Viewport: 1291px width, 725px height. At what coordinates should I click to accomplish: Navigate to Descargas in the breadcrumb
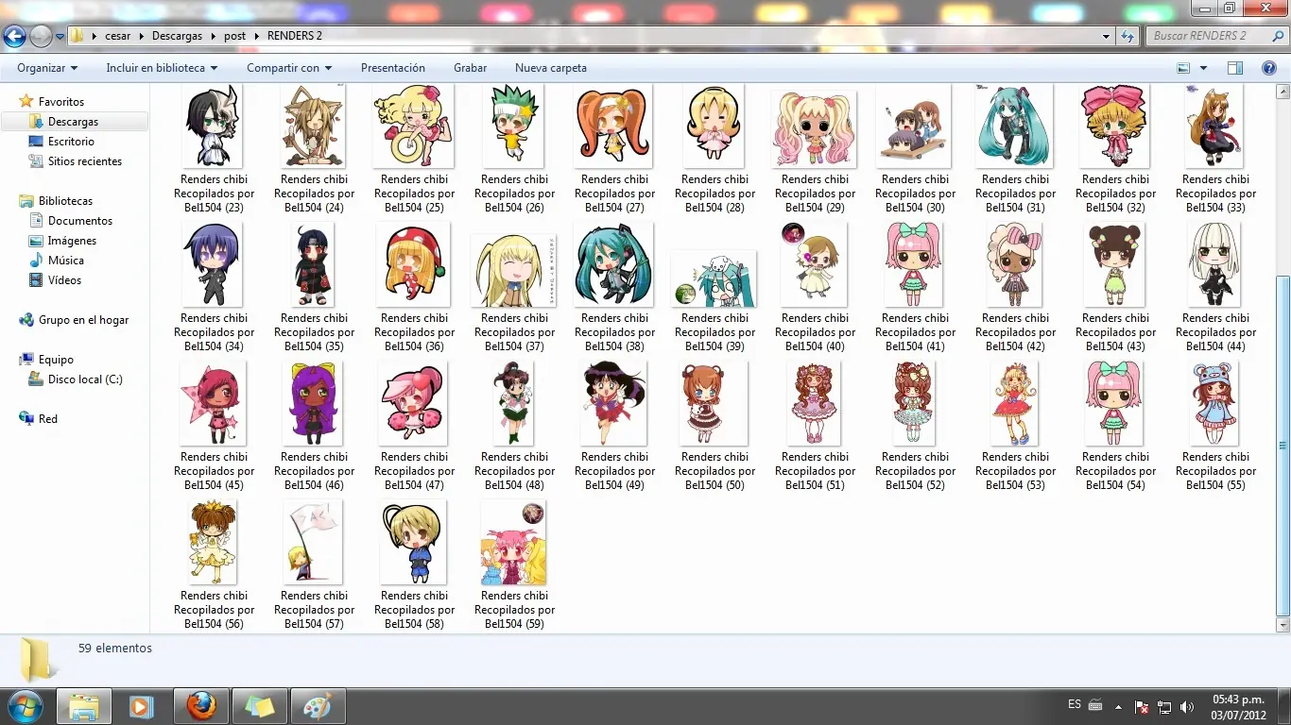coord(177,36)
